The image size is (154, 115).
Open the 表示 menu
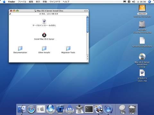click(x=38, y=2)
